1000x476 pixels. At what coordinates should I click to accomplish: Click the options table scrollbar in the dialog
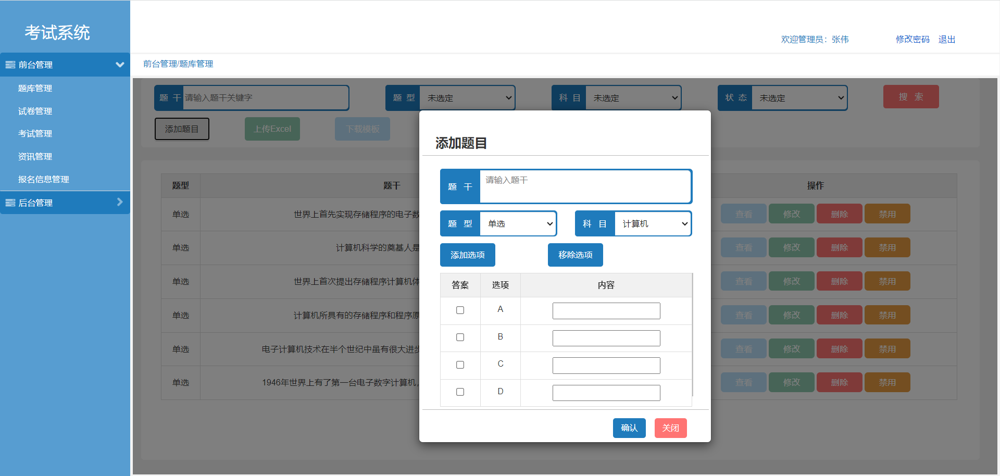(x=693, y=335)
